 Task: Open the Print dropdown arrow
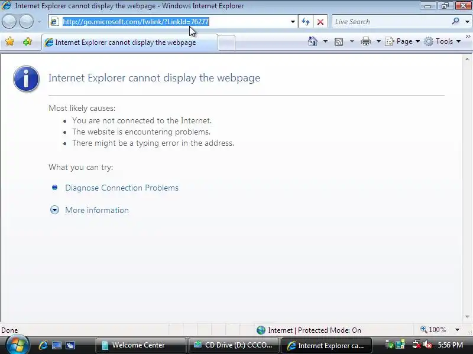coord(378,41)
